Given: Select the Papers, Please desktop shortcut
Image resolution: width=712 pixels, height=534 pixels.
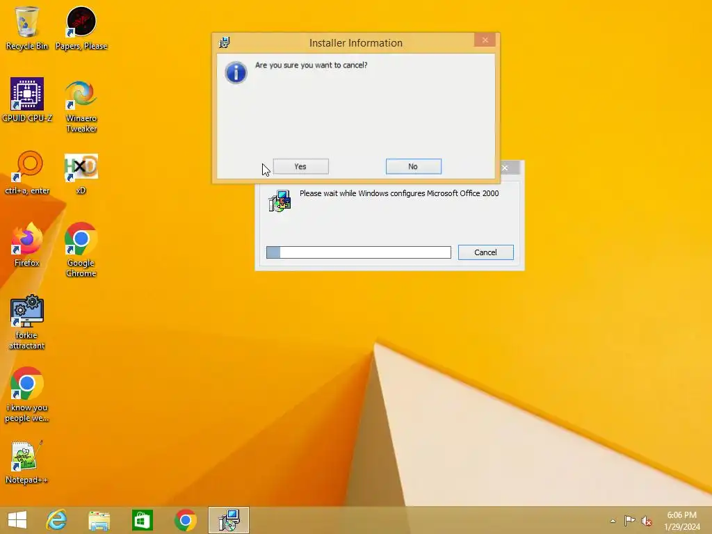Looking at the screenshot, I should [x=81, y=28].
